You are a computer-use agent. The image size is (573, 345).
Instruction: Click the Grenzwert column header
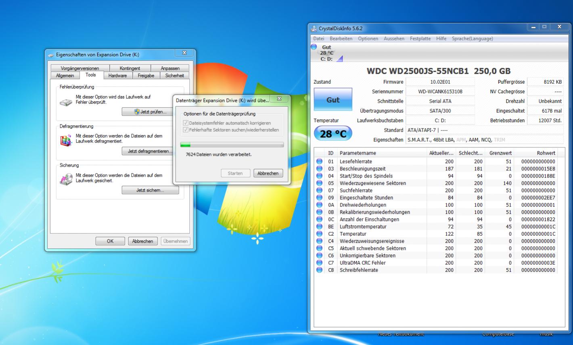pyautogui.click(x=500, y=153)
